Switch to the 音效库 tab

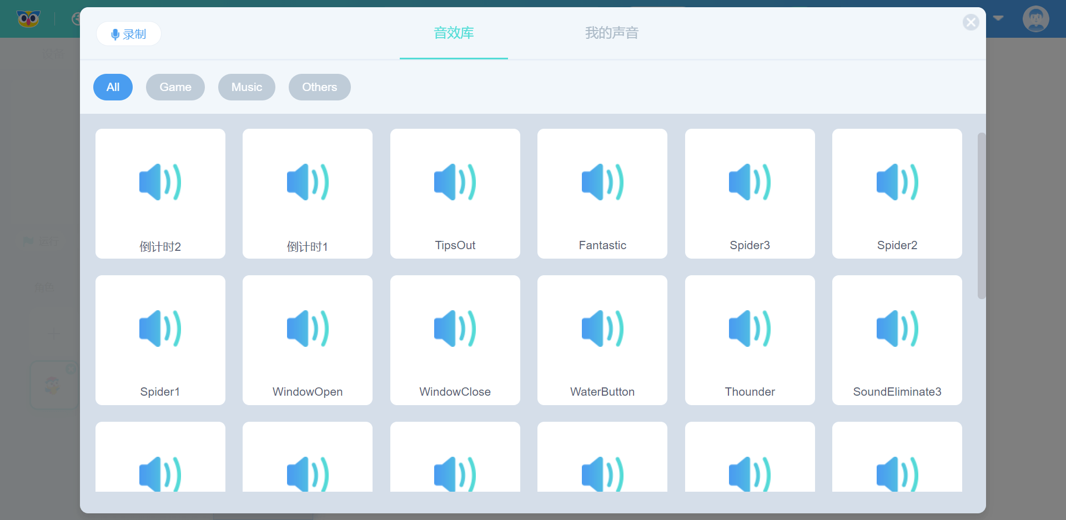(454, 33)
